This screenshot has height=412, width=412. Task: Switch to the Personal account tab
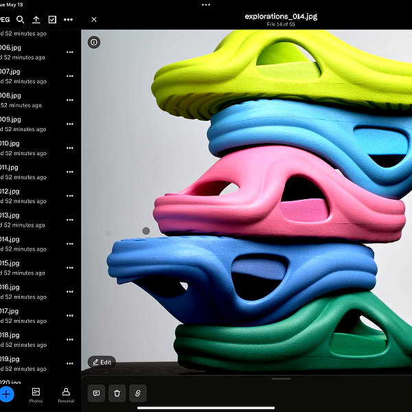point(66,395)
